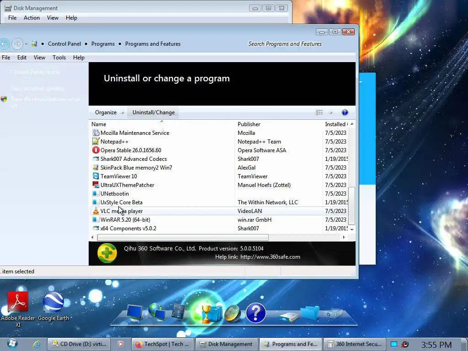
Task: Open the view options dropdown arrow
Action: tap(331, 112)
